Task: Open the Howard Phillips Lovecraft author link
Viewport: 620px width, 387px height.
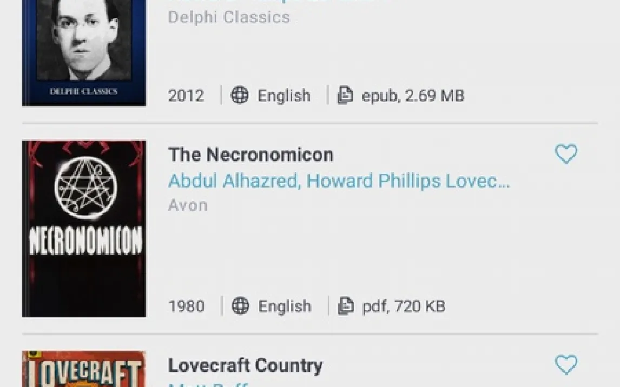Action: pyautogui.click(x=408, y=181)
